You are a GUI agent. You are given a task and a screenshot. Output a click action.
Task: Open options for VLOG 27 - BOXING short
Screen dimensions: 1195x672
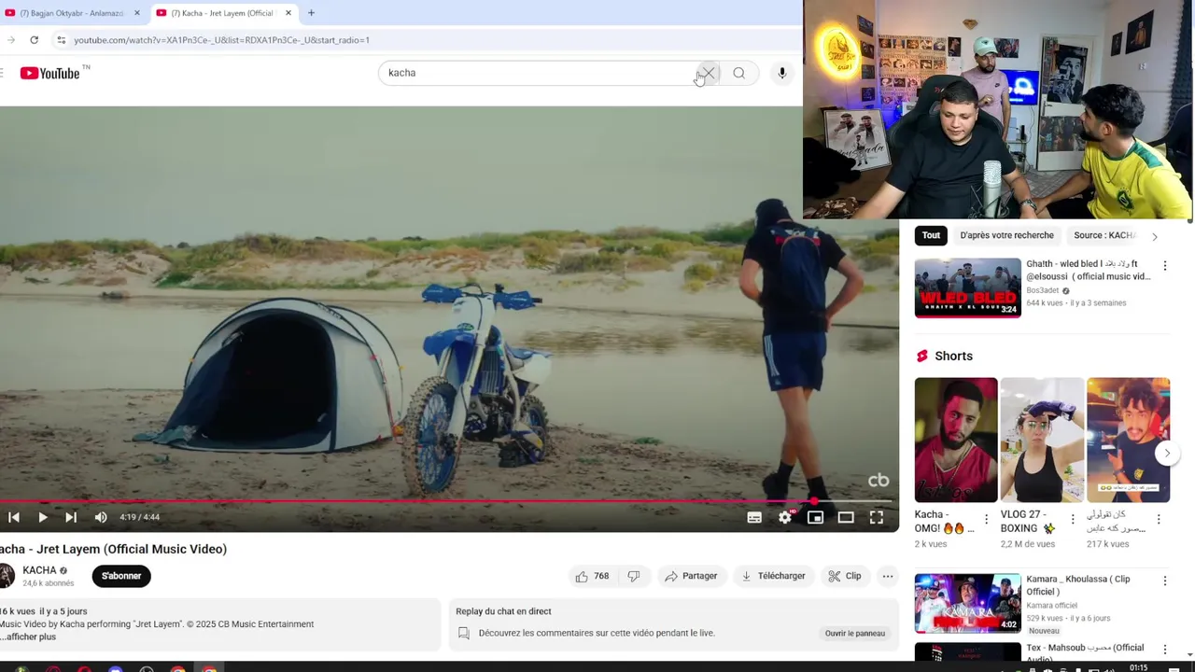click(x=1072, y=519)
